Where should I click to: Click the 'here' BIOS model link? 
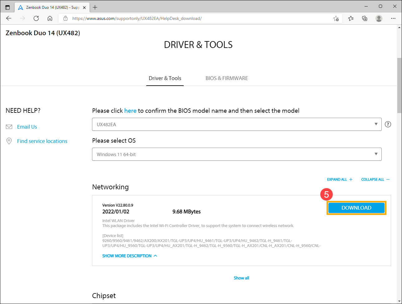(130, 111)
